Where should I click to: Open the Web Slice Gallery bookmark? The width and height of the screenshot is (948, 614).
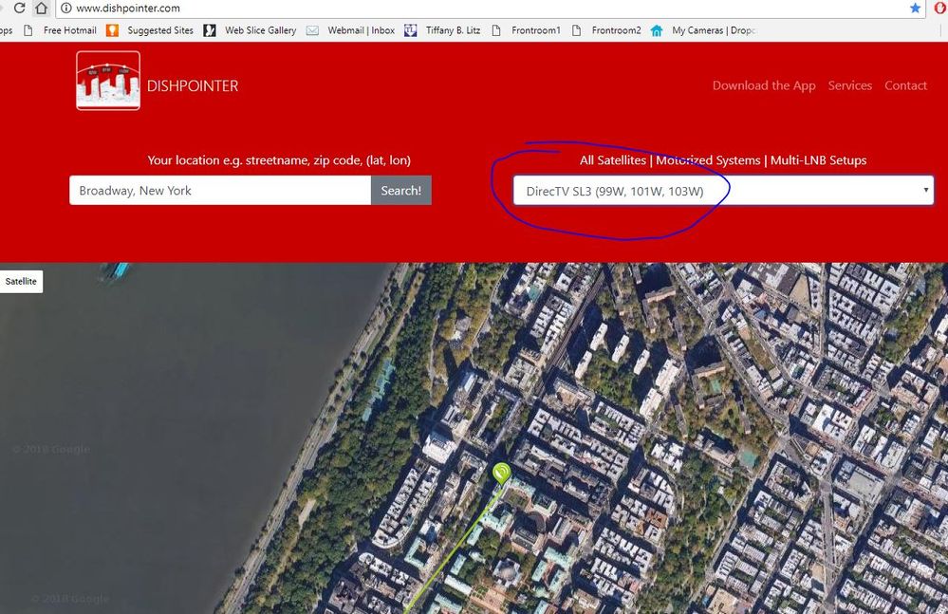click(x=251, y=30)
